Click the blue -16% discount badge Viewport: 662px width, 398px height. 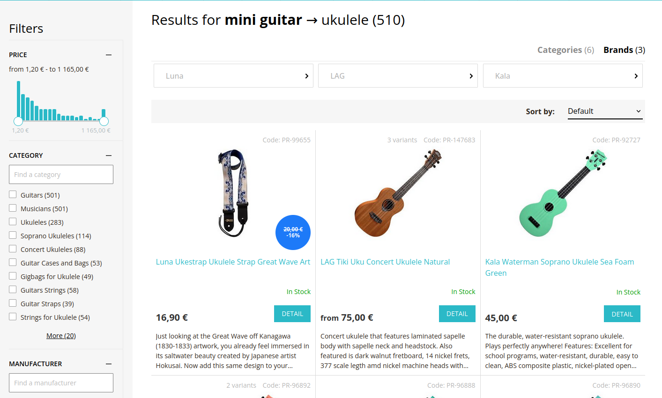click(293, 232)
